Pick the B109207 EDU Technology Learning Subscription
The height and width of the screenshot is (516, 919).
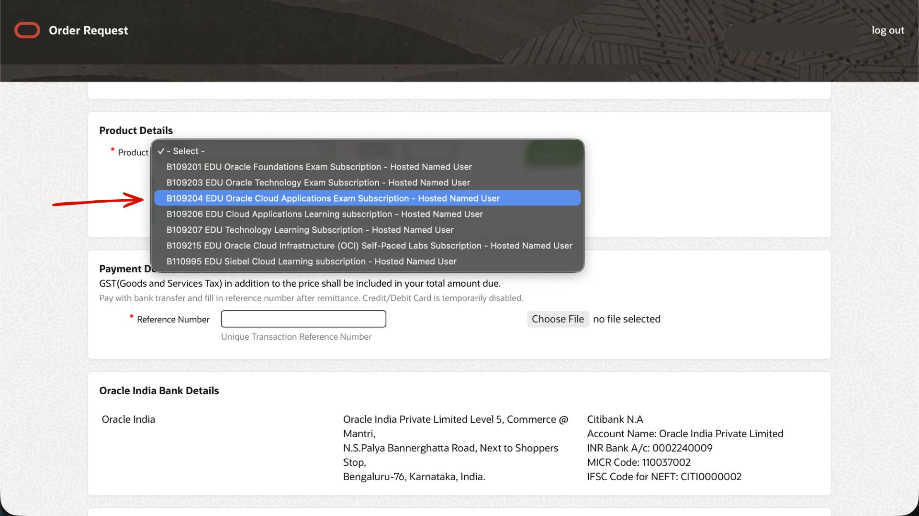coord(310,230)
